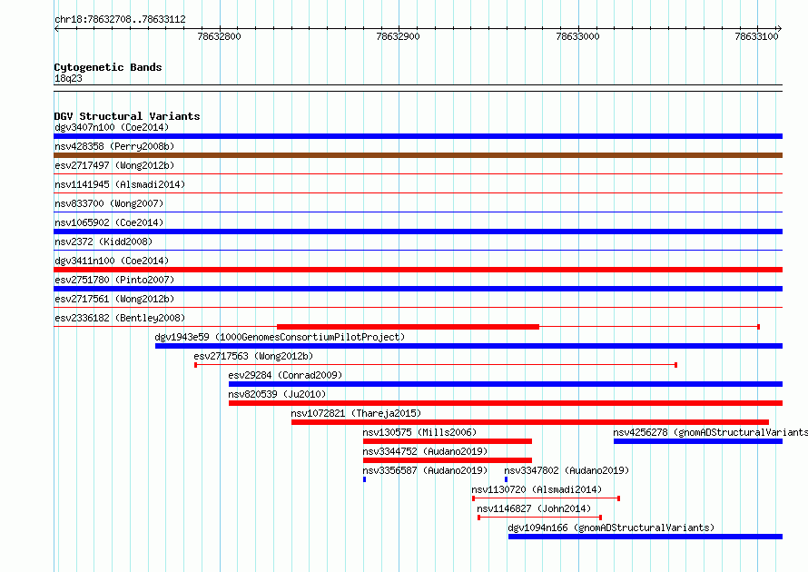Open esv2717561 (Wong2012b) variant label
Viewport: 808px width, 572px height.
click(114, 299)
